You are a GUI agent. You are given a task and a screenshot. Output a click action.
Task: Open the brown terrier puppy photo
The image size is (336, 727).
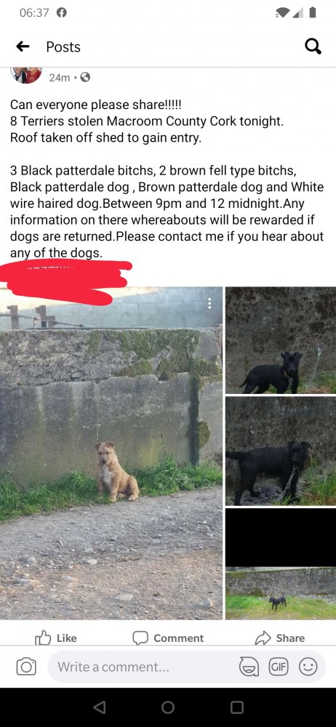111,453
